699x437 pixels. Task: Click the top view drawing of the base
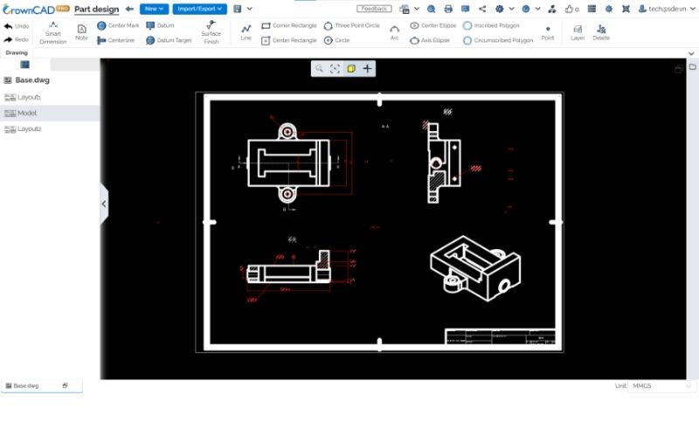[288, 163]
